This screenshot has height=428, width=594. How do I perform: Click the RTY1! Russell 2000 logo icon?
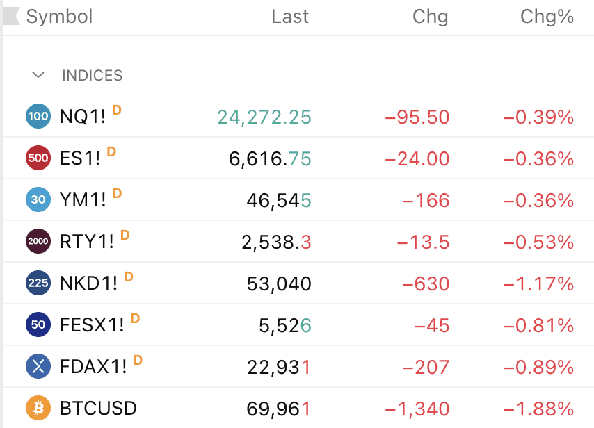[x=38, y=242]
